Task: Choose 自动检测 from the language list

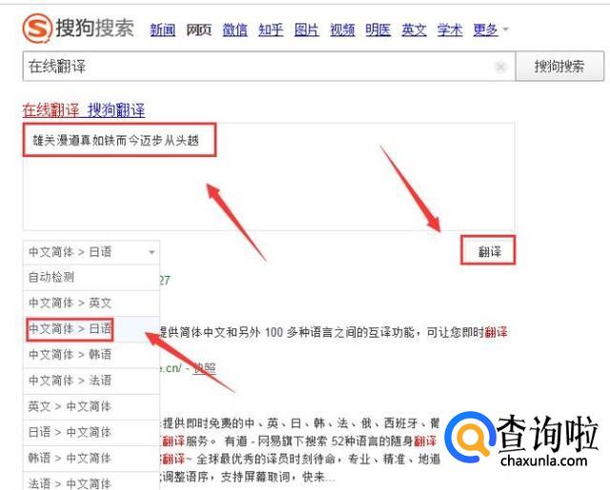Action: tap(91, 278)
